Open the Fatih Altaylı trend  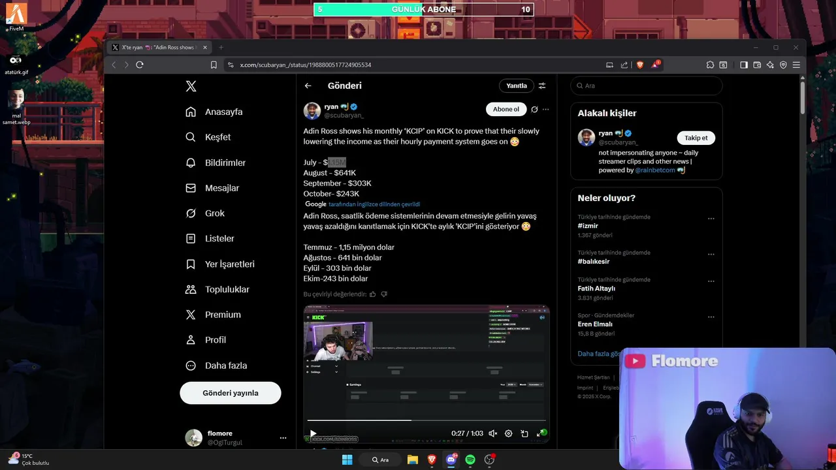click(x=596, y=289)
